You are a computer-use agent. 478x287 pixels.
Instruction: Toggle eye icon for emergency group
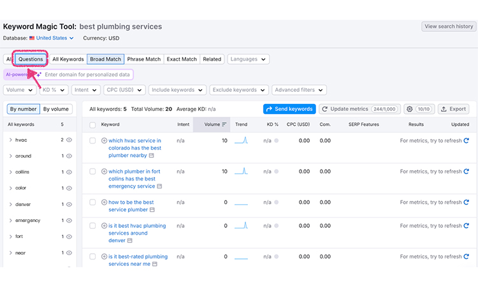[69, 221]
